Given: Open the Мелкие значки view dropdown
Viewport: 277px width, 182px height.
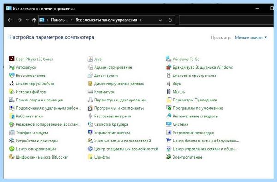Looking at the screenshot, I should coord(251,38).
